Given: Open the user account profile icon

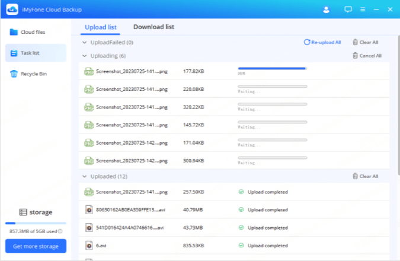Looking at the screenshot, I should pyautogui.click(x=326, y=9).
